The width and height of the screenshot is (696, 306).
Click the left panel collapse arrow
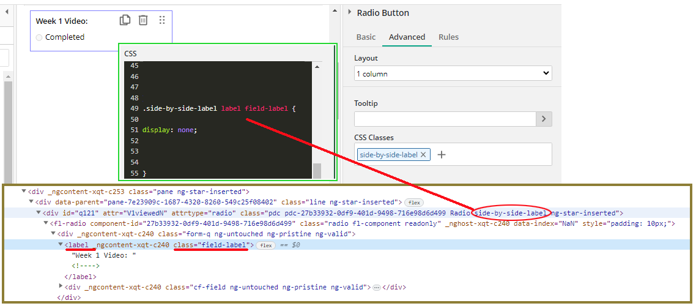pos(7,12)
